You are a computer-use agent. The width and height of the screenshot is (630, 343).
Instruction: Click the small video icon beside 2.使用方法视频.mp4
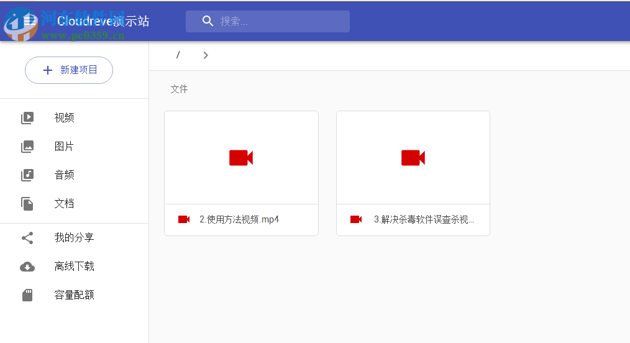click(184, 219)
